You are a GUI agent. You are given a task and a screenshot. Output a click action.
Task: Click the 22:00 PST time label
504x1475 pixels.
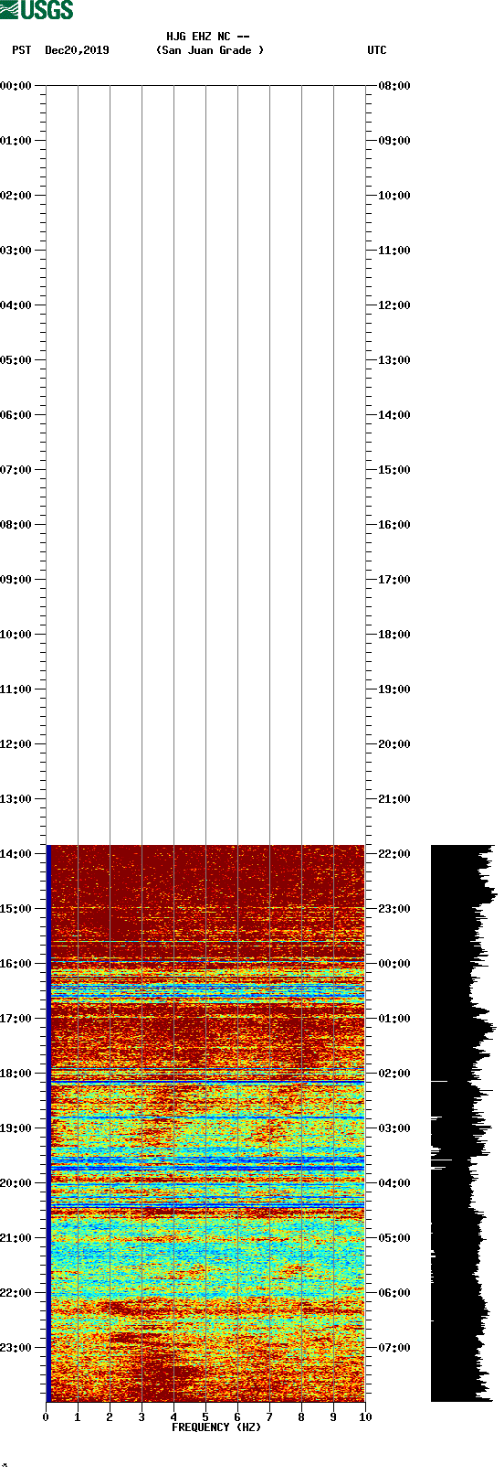(16, 1293)
